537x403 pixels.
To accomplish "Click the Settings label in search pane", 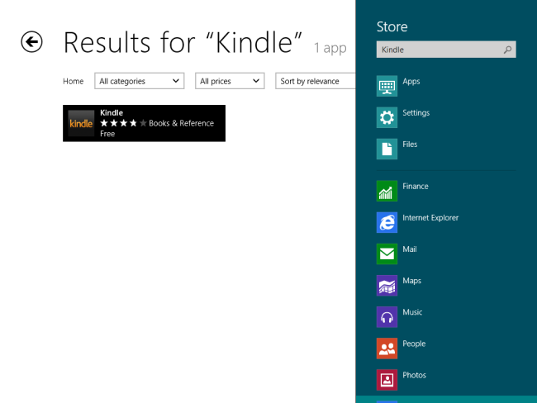I will [416, 113].
